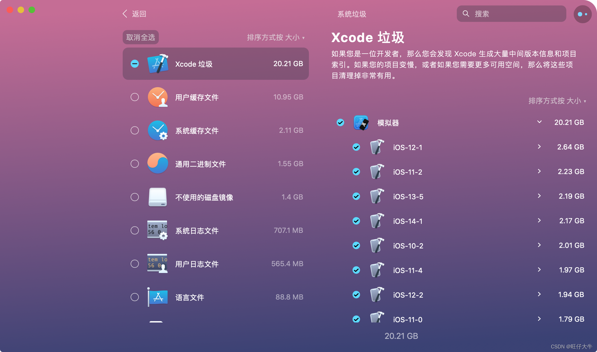Click into the 搜索 search field

tap(511, 14)
